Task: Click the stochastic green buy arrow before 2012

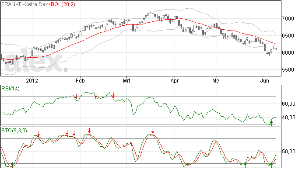Action: click(13, 165)
